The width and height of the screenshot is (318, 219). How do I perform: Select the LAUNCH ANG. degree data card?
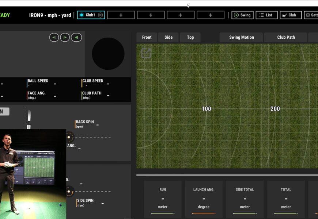click(204, 199)
